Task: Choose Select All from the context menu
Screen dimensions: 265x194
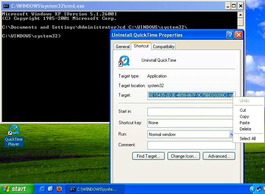Action: [248, 139]
